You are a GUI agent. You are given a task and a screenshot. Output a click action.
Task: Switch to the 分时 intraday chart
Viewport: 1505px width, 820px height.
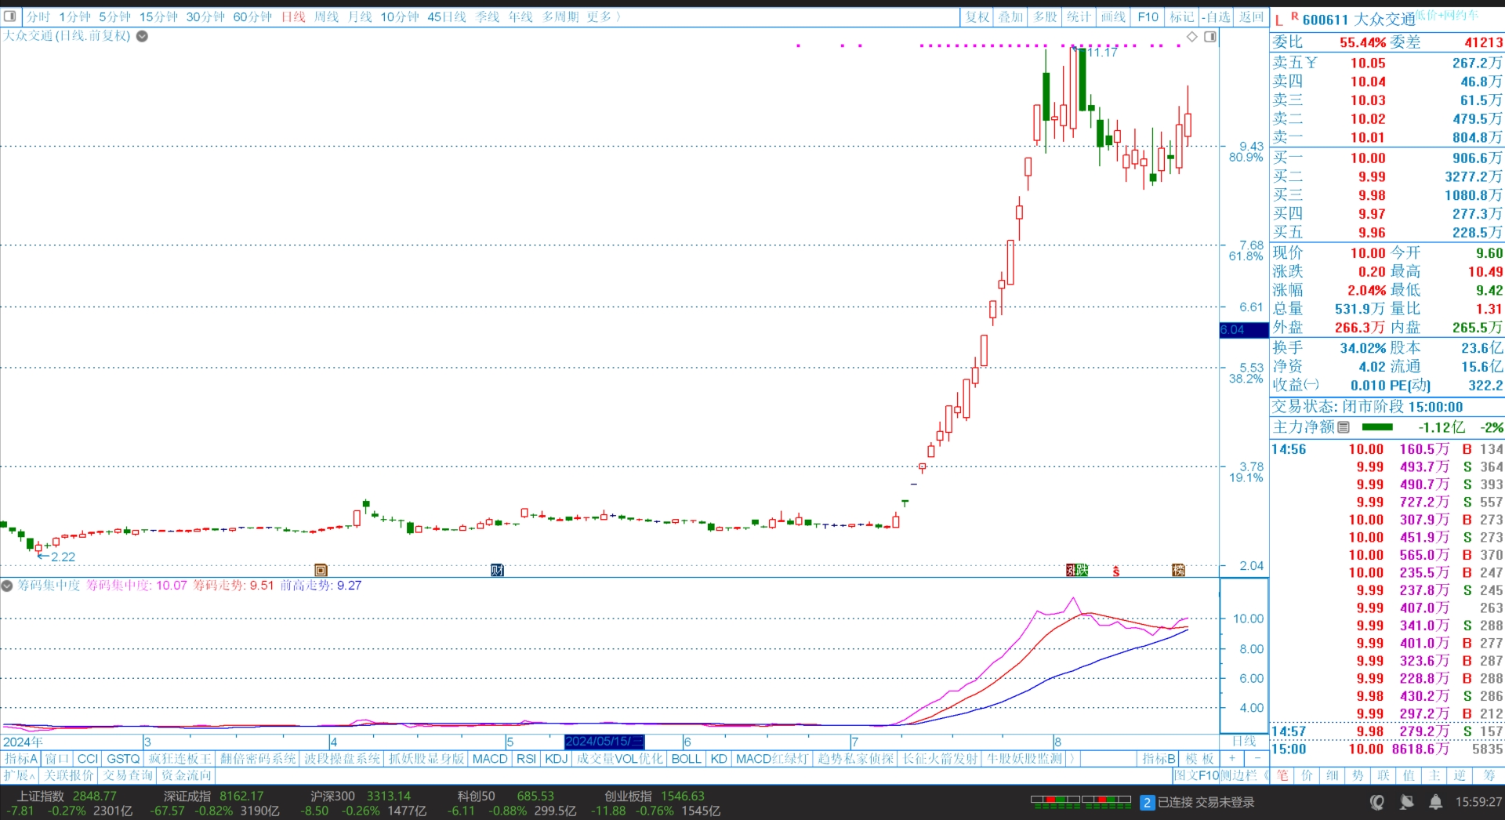(x=38, y=16)
